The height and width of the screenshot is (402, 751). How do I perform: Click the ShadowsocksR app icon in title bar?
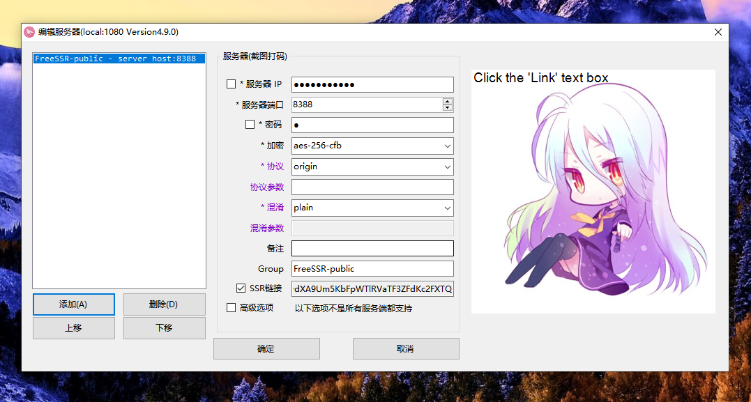pos(29,32)
